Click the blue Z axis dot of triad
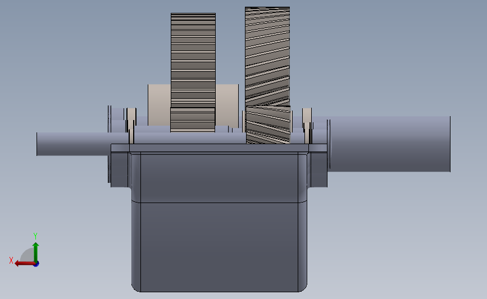The image size is (487, 299). 37,264
